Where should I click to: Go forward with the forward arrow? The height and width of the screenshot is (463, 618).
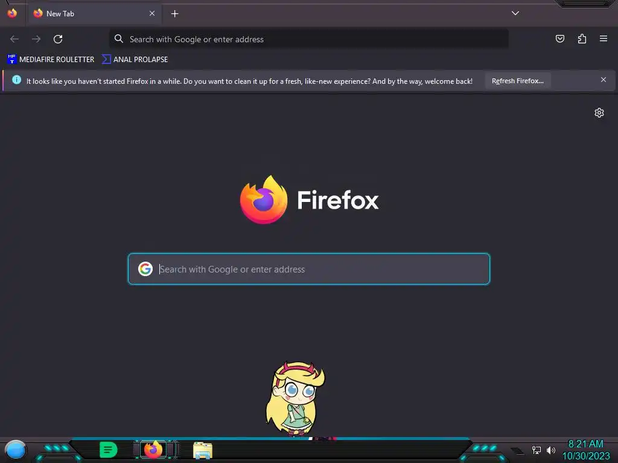[36, 39]
